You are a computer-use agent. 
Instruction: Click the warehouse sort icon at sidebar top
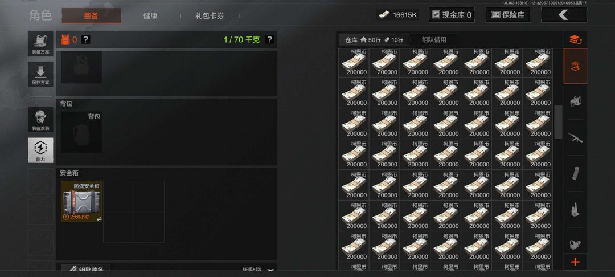click(575, 39)
